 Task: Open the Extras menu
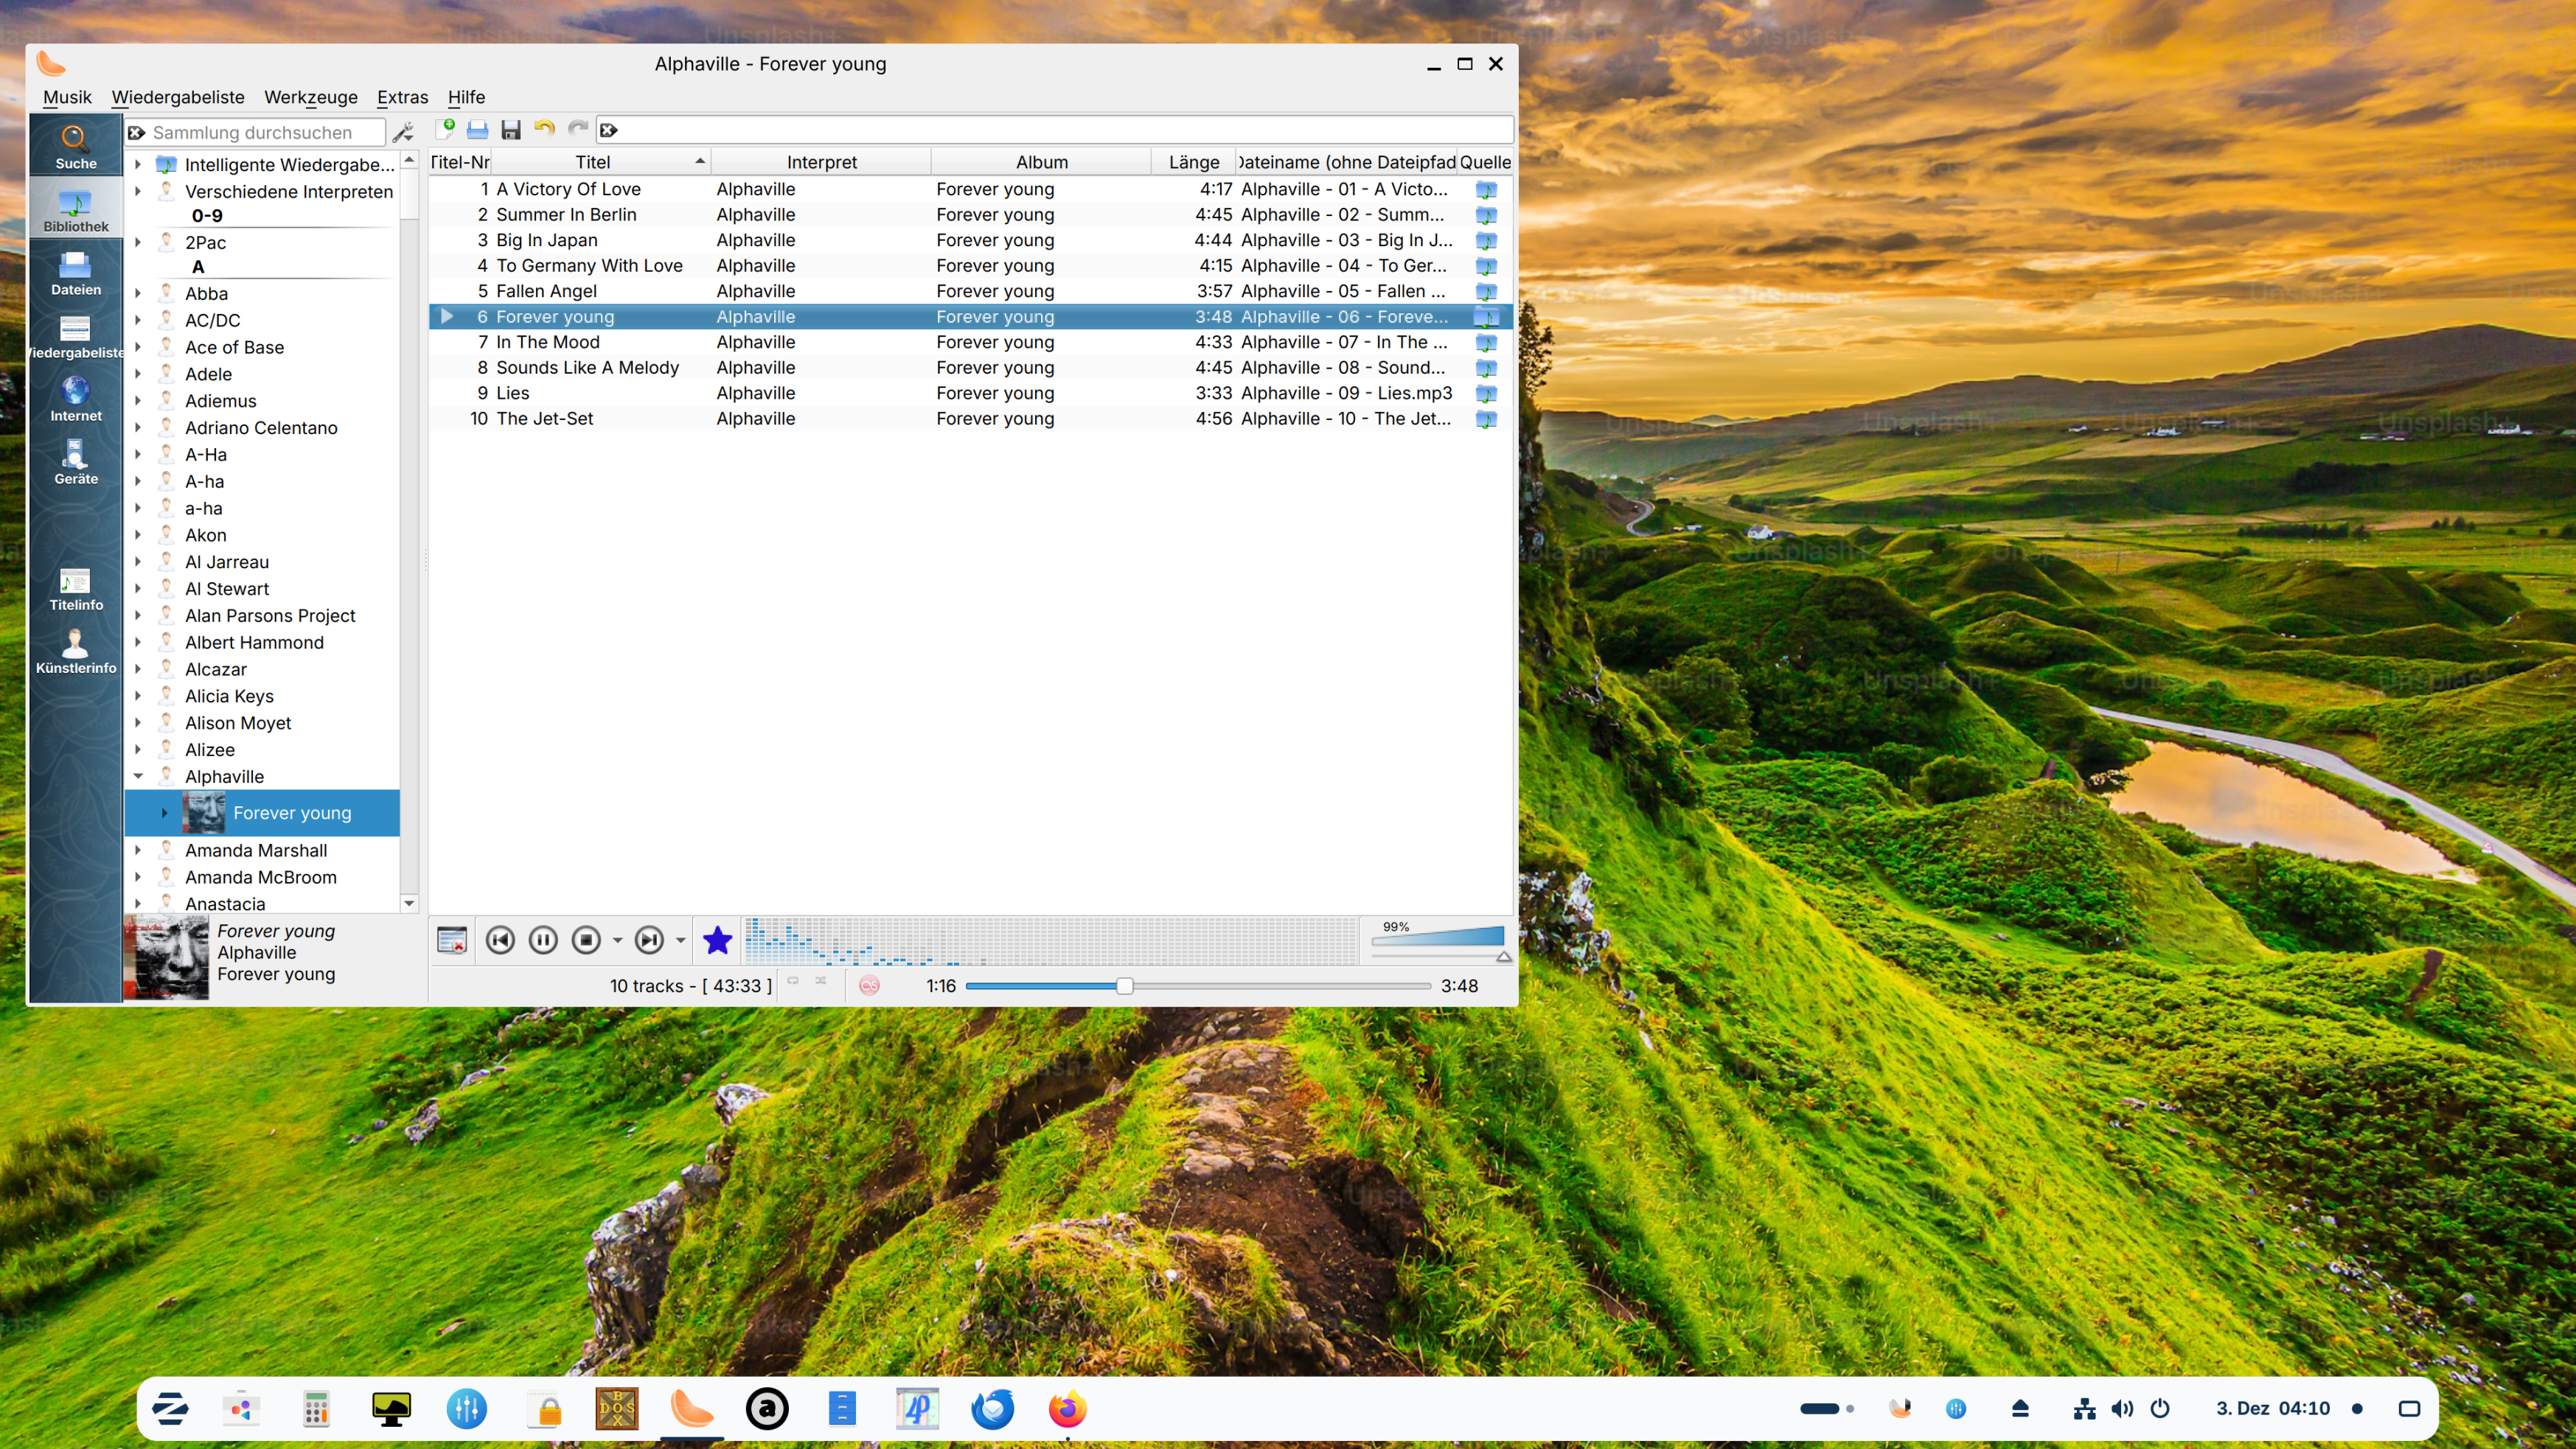(x=402, y=97)
